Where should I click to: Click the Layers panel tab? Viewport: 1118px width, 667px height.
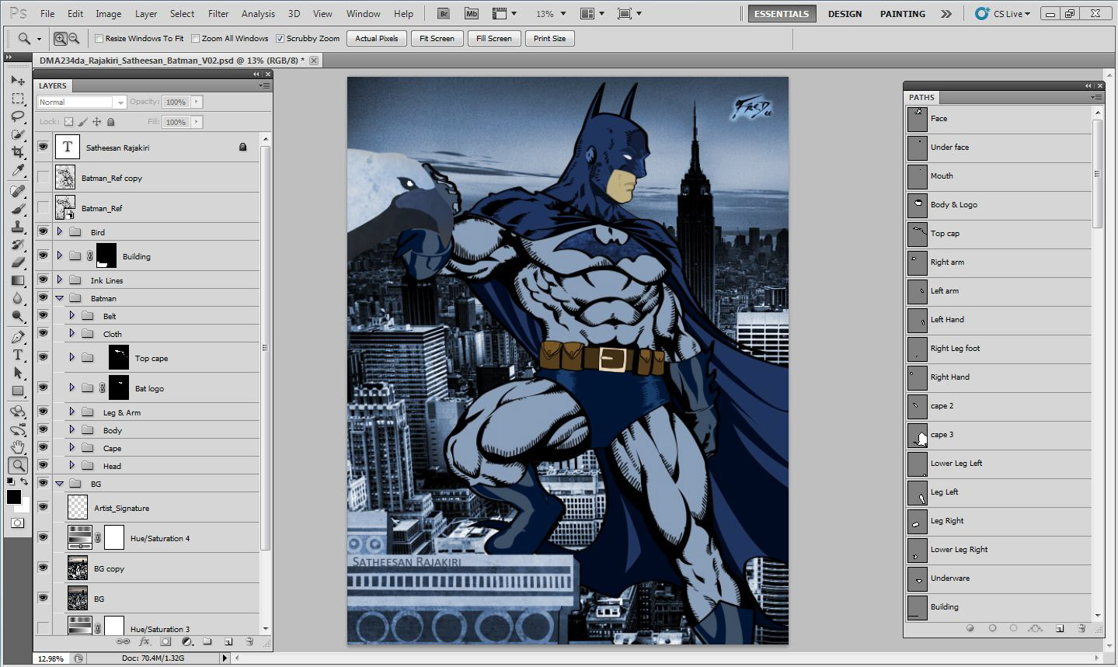[53, 85]
